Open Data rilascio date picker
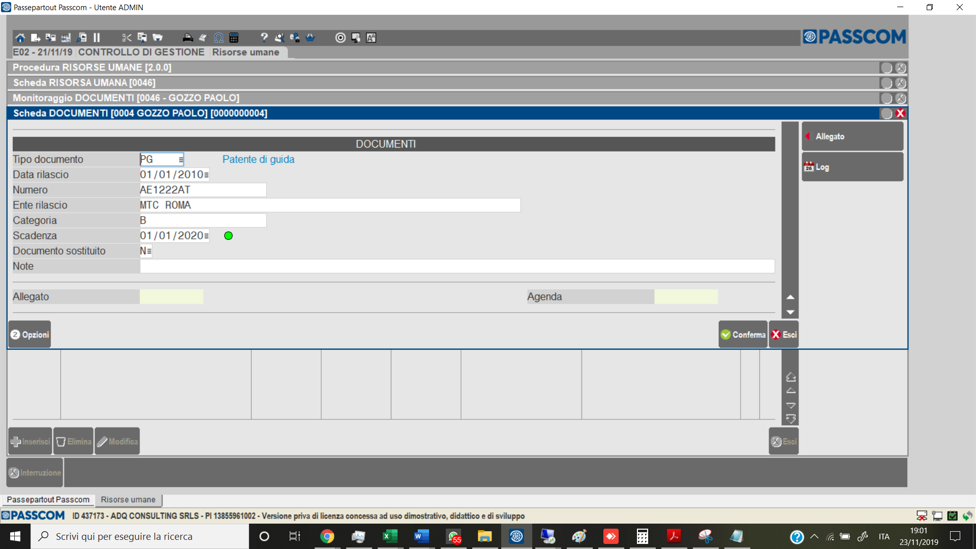976x549 pixels. tap(206, 175)
